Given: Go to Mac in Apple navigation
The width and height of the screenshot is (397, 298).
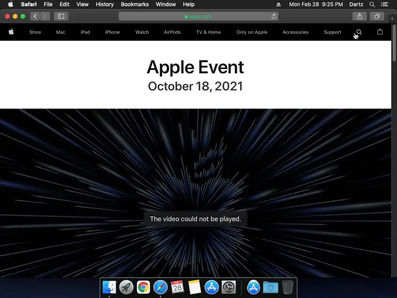Looking at the screenshot, I should [60, 32].
